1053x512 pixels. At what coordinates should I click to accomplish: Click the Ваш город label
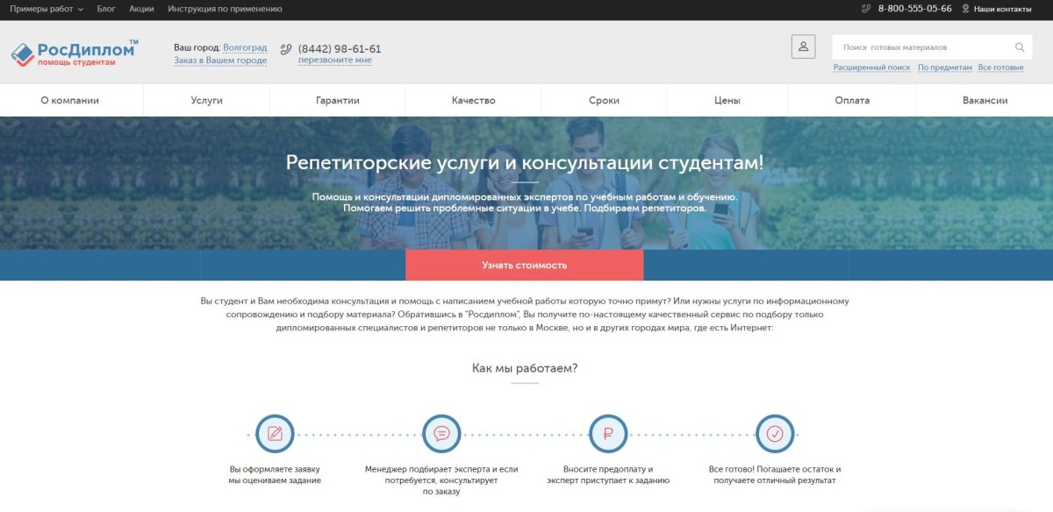(x=197, y=47)
